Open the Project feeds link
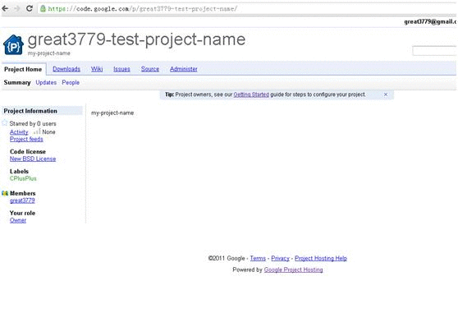The image size is (458, 318). (x=26, y=139)
